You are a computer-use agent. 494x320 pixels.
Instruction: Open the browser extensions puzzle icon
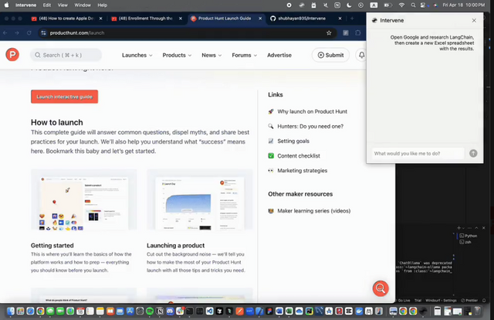[x=358, y=32]
